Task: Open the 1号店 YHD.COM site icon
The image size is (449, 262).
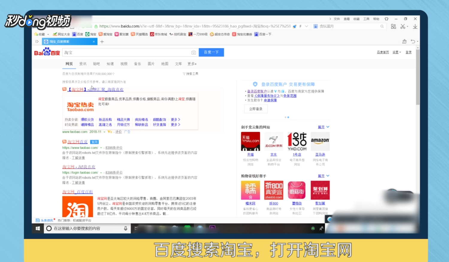Action: coord(297,141)
